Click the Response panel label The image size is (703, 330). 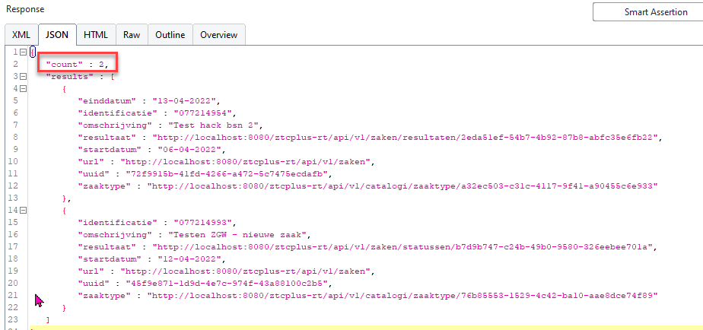click(25, 9)
